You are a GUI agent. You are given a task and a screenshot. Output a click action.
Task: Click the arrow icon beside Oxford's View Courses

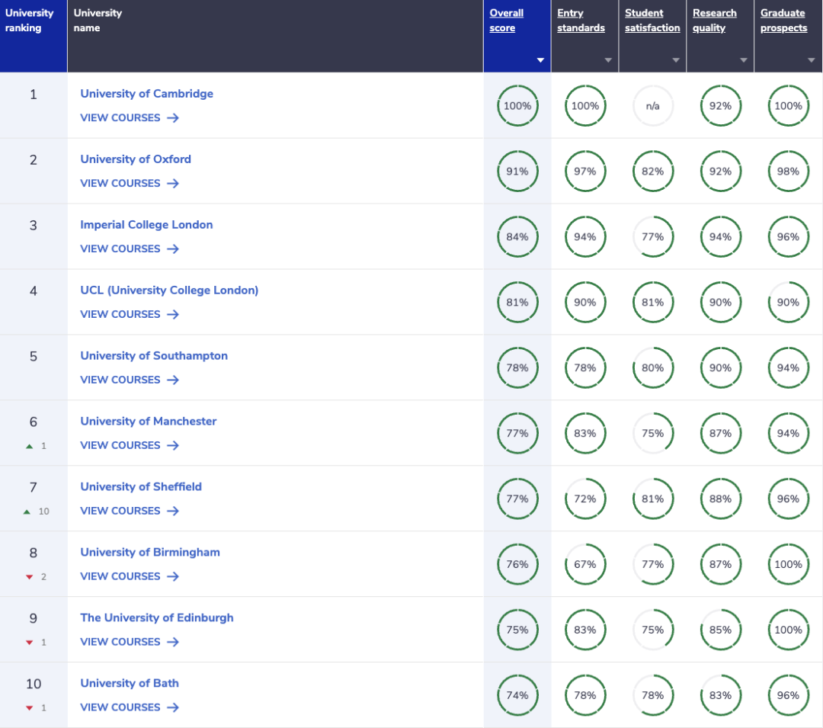[x=173, y=184]
